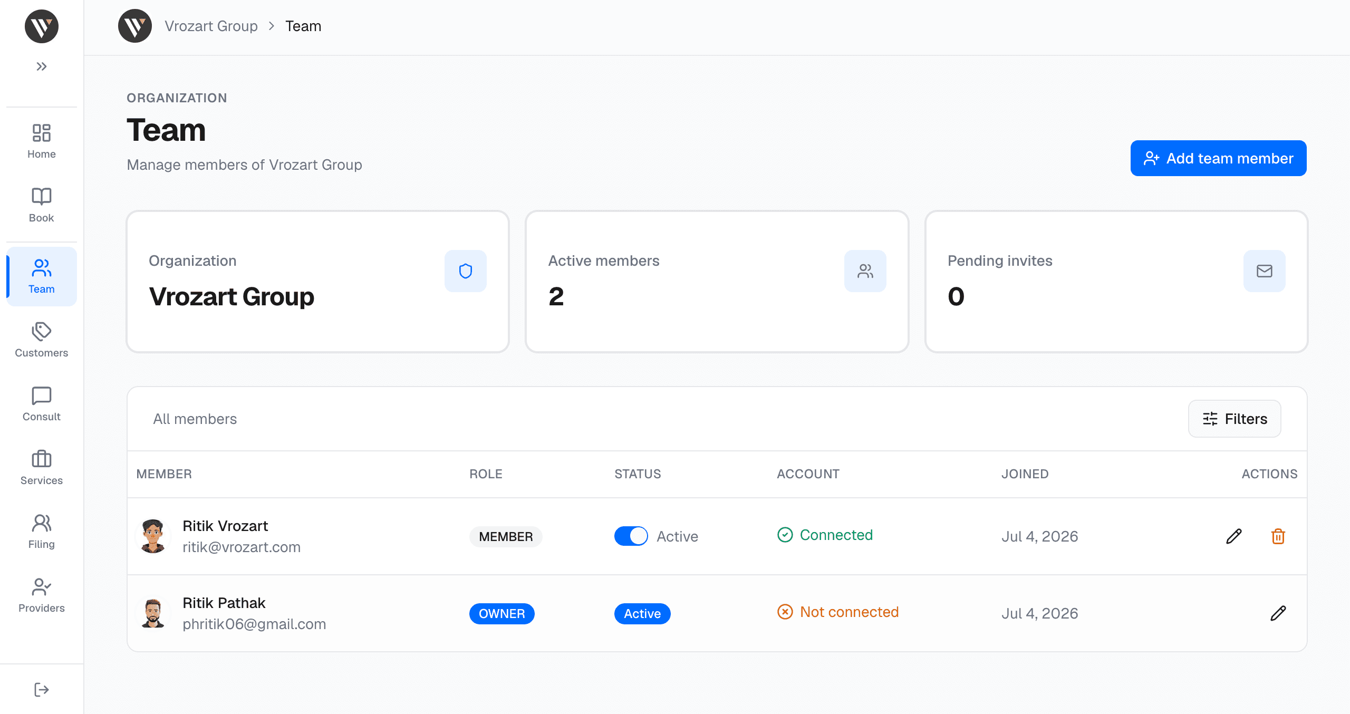Click the green check icon beside Connected
Screen dimensions: 1350x714
point(785,535)
